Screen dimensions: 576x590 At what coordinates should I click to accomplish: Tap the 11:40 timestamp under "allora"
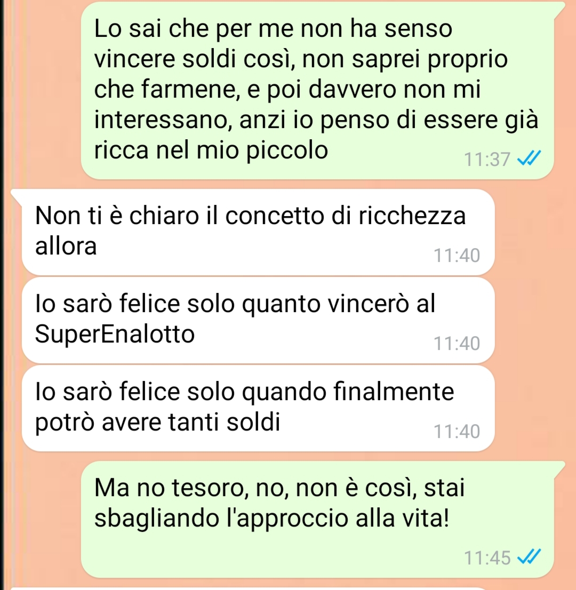(457, 256)
